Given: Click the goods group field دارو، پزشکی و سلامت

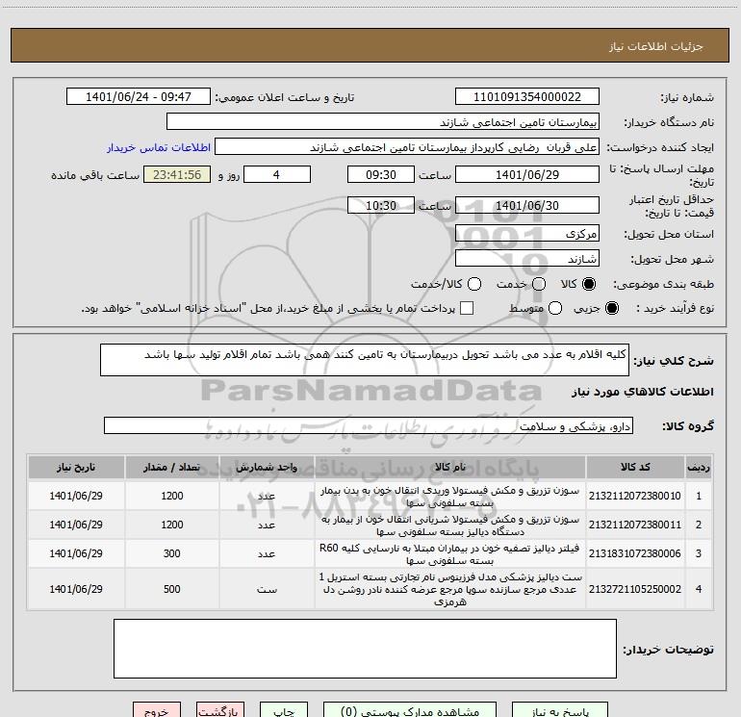Looking at the screenshot, I should click(369, 425).
